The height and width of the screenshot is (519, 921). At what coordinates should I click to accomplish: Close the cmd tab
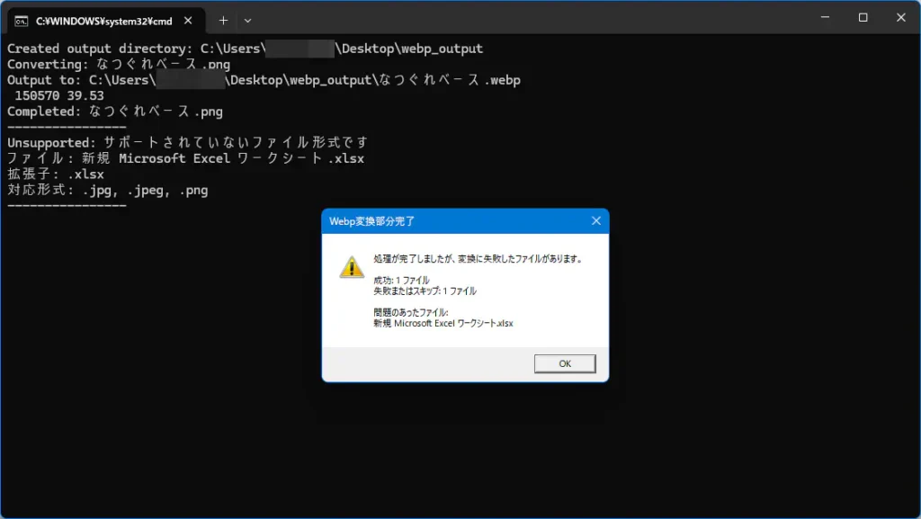(x=188, y=21)
